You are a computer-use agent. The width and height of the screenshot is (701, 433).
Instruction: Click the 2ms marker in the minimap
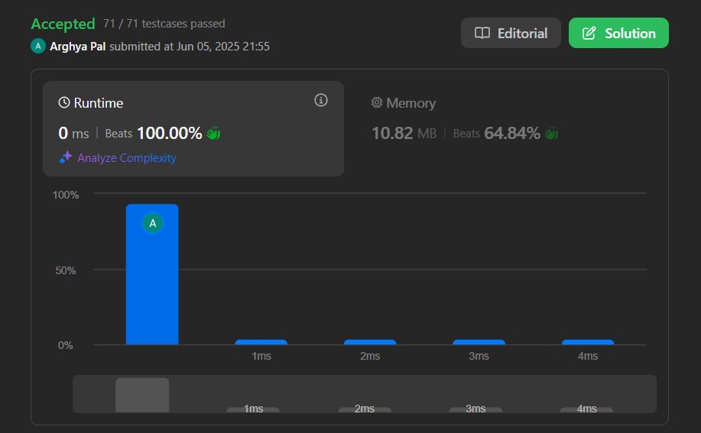[365, 409]
